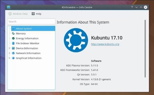Open the Module Help button
Screen dimensions: 154x95
coord(18,14)
